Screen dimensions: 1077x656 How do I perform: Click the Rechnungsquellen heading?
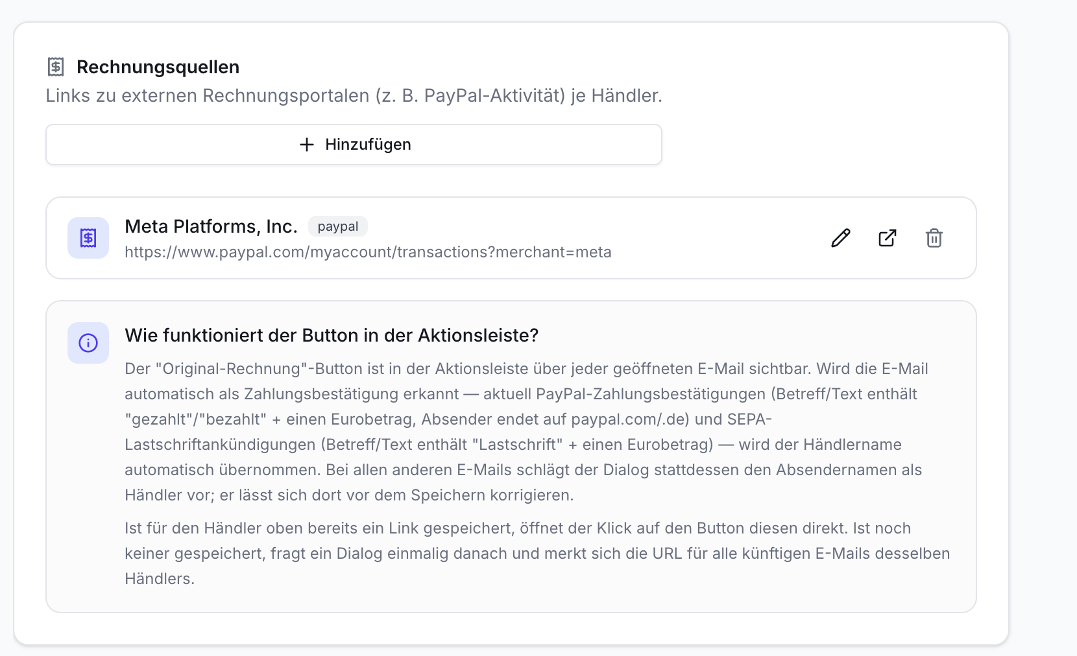tap(158, 67)
